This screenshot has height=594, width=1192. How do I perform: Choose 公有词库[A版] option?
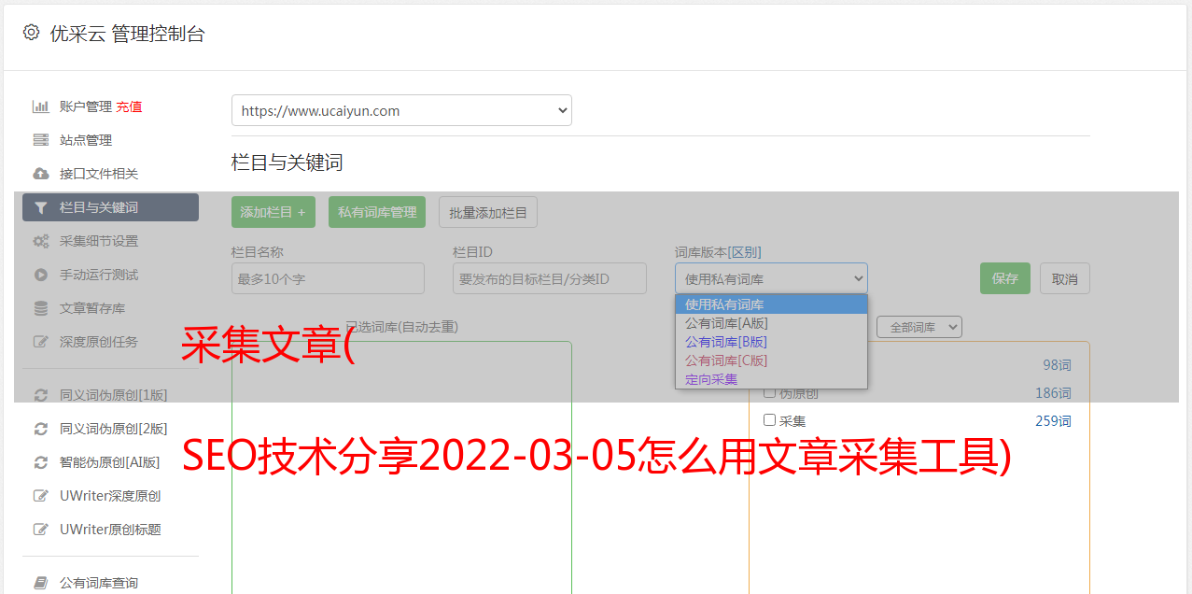pos(771,323)
